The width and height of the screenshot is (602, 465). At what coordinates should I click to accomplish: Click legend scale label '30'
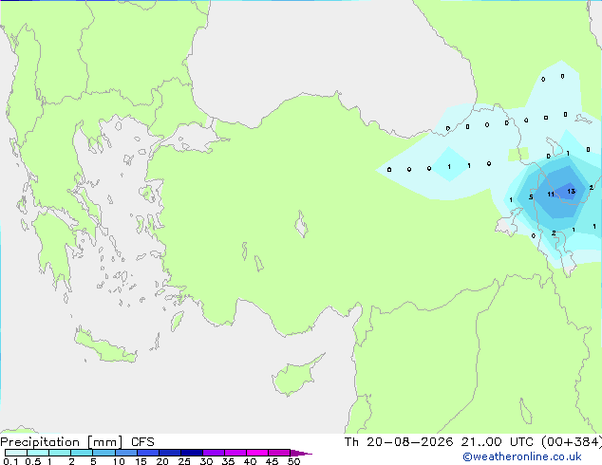pos(206,461)
